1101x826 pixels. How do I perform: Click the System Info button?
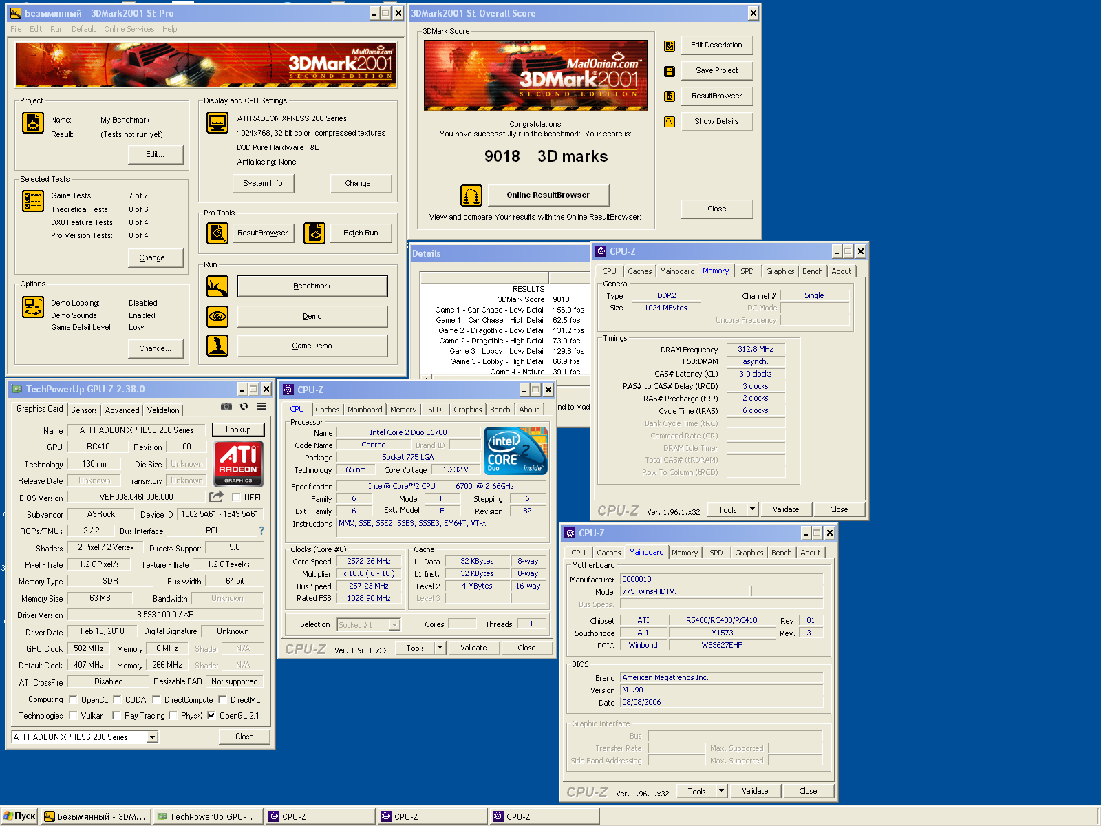pyautogui.click(x=263, y=183)
